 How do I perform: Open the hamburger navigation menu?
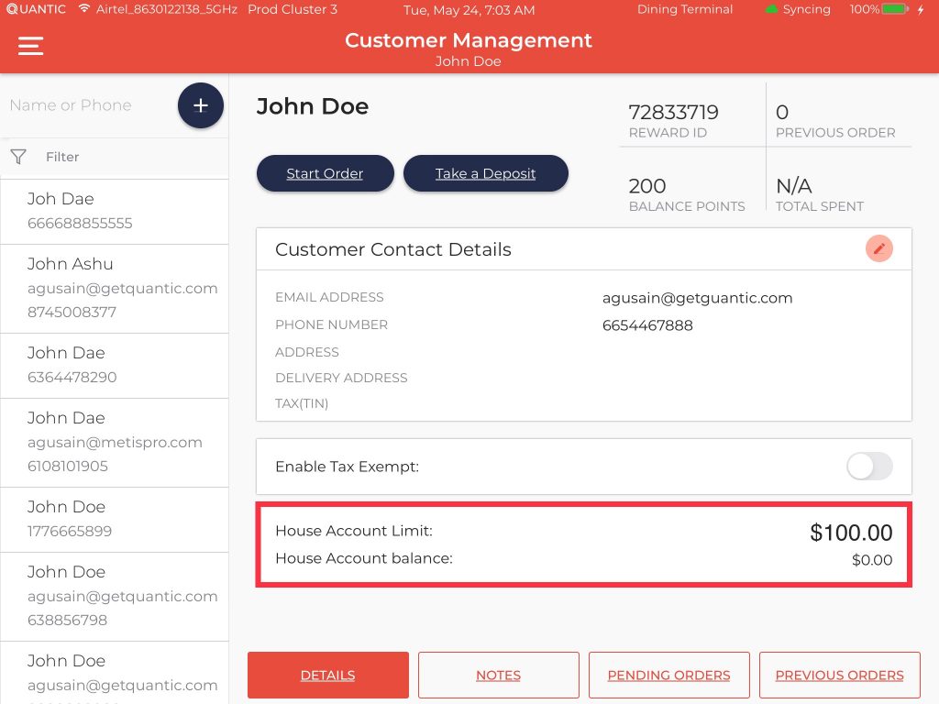pos(31,46)
